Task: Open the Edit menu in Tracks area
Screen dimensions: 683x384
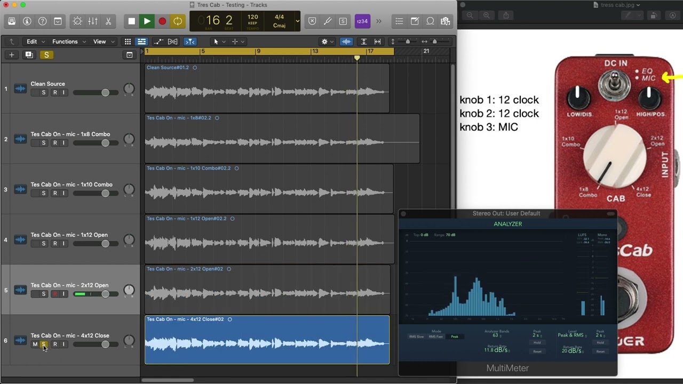Action: point(36,42)
